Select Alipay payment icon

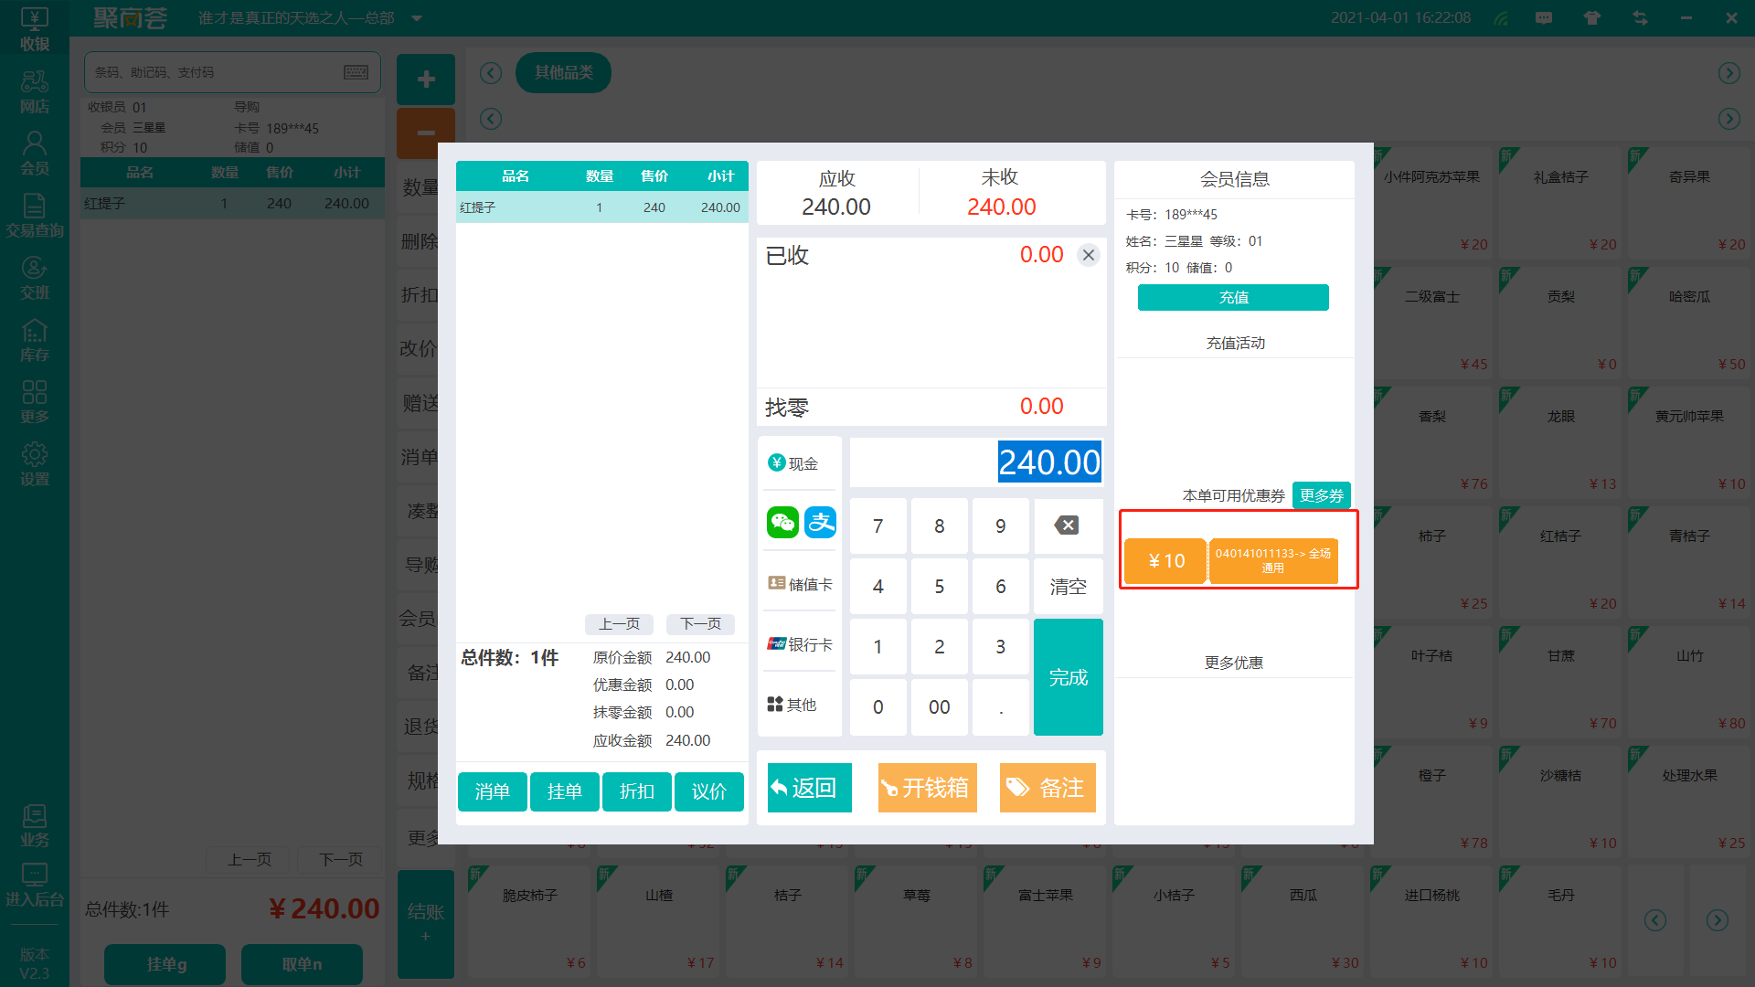[820, 523]
